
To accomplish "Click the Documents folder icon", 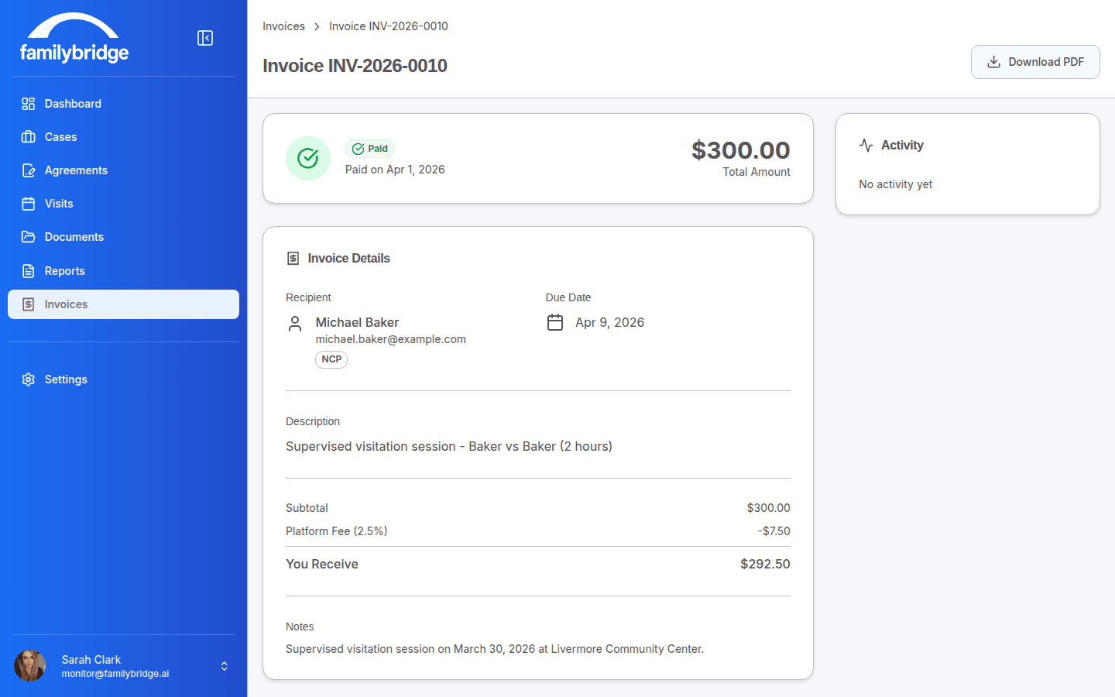I will tap(28, 236).
